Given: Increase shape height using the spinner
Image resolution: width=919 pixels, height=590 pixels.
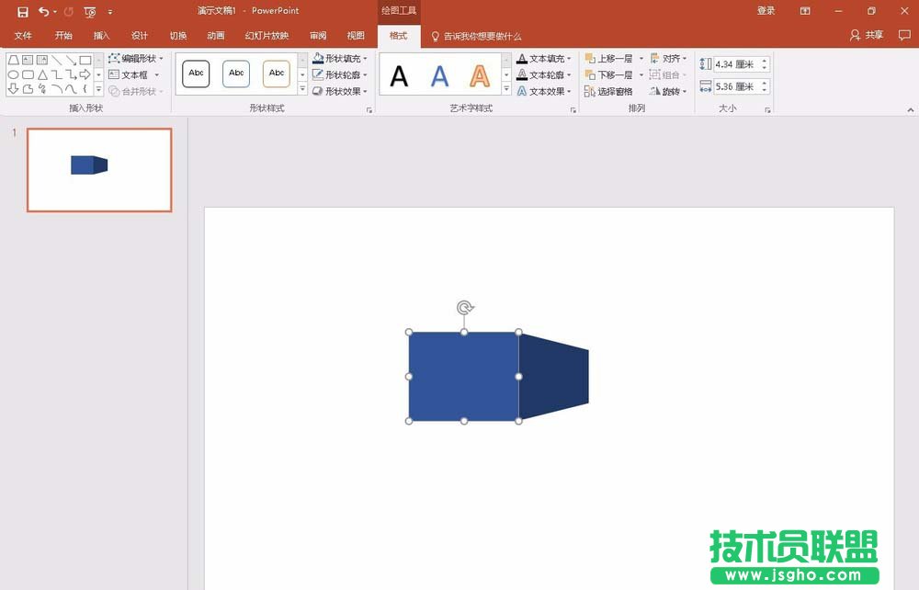Looking at the screenshot, I should pyautogui.click(x=764, y=59).
